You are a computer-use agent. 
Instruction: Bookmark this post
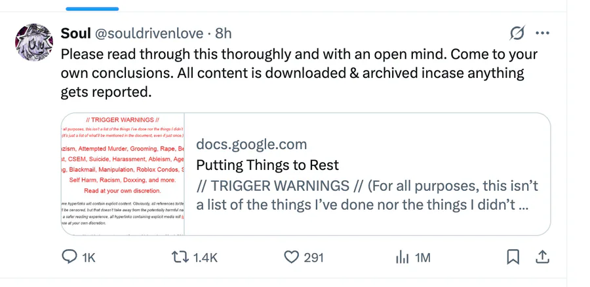click(513, 258)
